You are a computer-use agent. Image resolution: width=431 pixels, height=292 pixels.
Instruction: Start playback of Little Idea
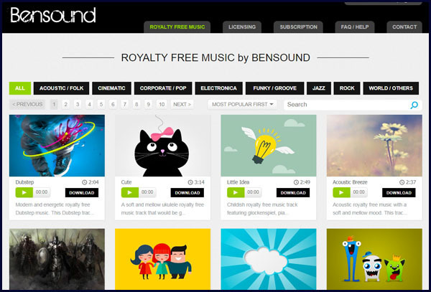coord(236,192)
